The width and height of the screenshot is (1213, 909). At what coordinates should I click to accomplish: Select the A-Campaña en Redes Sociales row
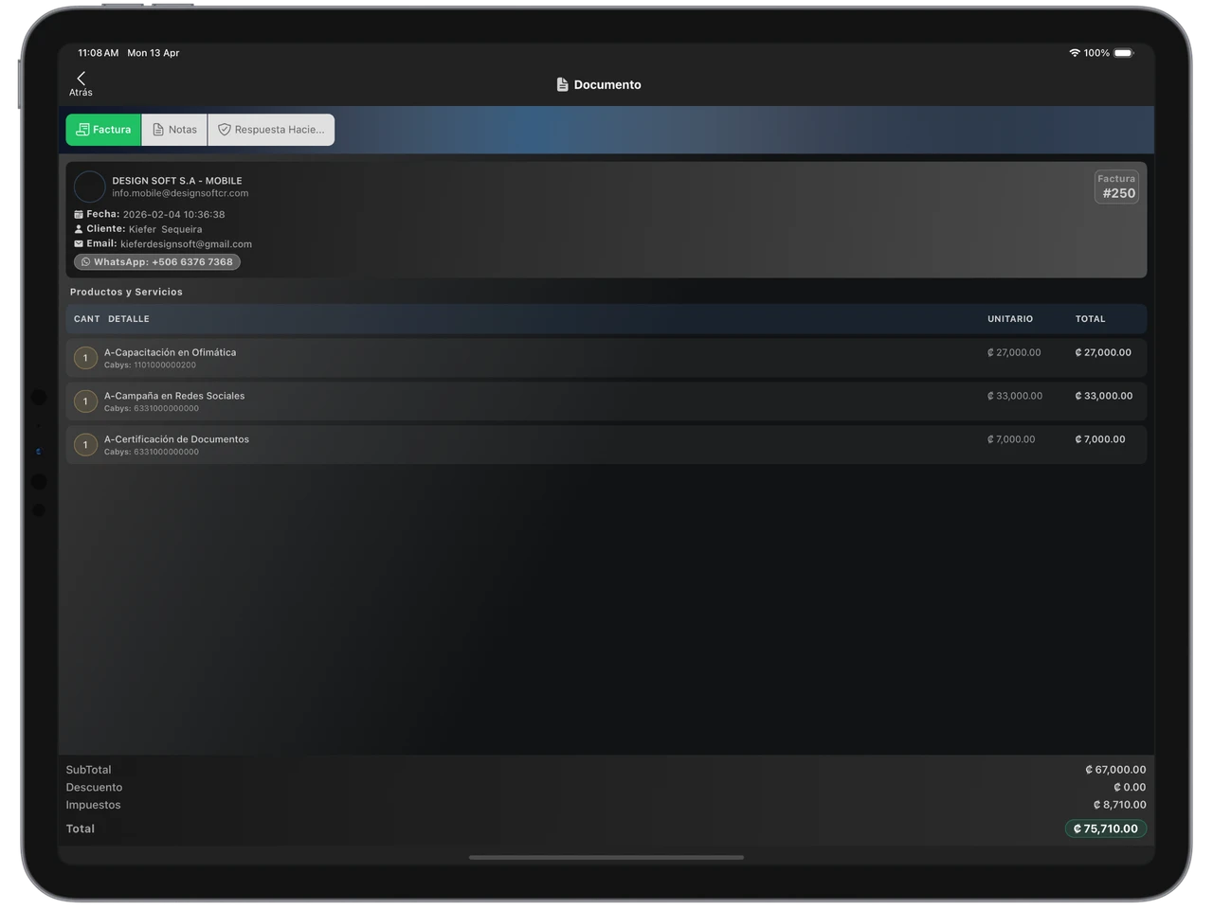(606, 401)
